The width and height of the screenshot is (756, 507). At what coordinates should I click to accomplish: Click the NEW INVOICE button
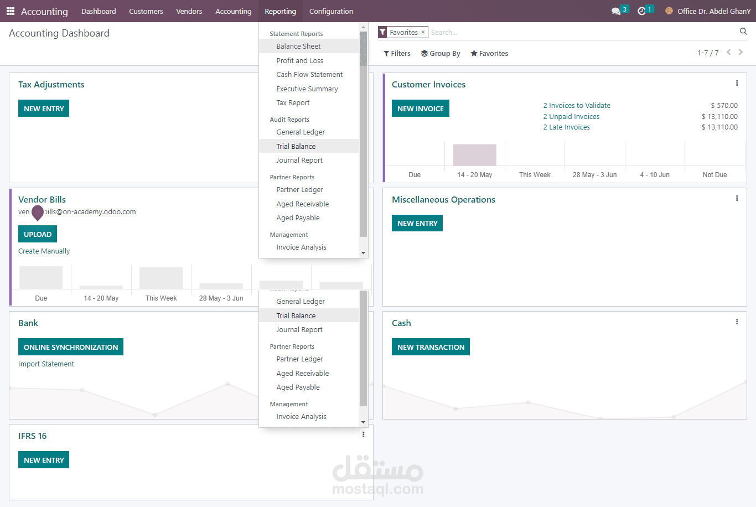421,108
